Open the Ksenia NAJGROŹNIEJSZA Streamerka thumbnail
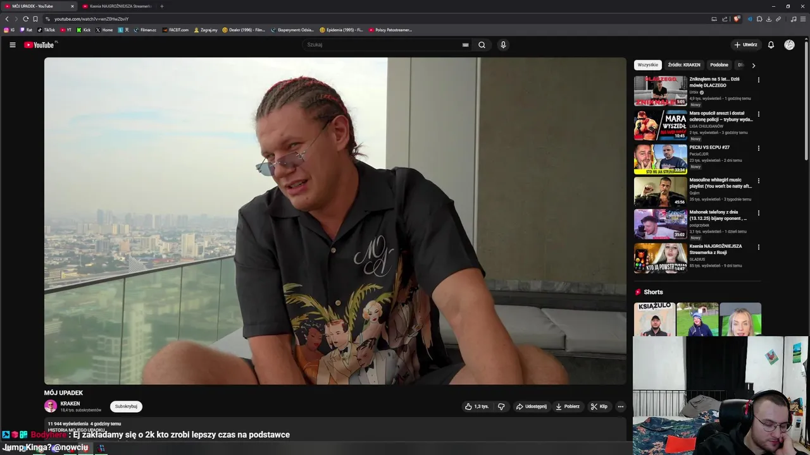 [x=661, y=258]
